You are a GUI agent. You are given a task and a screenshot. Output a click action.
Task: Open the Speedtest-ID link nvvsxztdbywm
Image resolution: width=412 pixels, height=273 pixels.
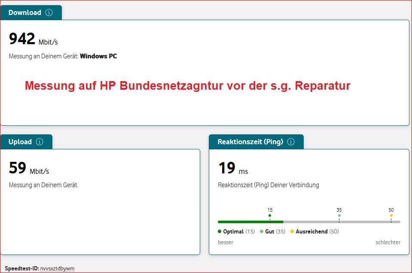(58, 268)
